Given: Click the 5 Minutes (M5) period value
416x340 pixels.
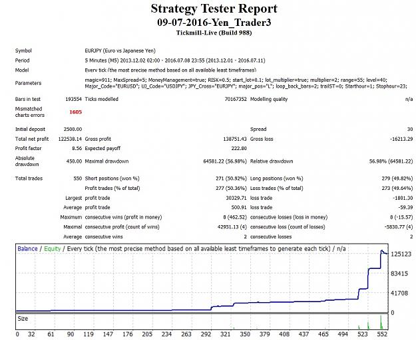Looking at the screenshot, I should point(175,60).
